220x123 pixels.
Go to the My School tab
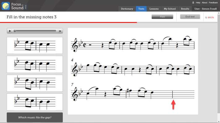(170, 9)
